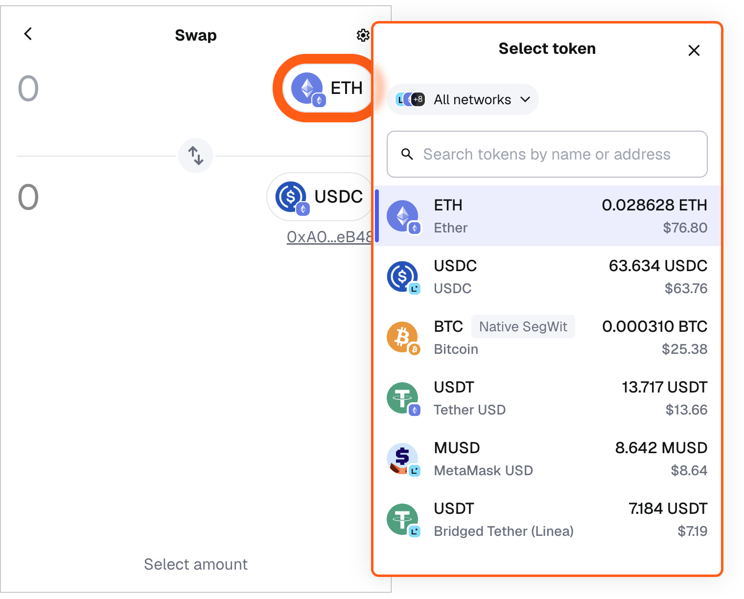This screenshot has width=744, height=599.
Task: Select USDT Bridged Tether (Linea) row
Action: (548, 519)
